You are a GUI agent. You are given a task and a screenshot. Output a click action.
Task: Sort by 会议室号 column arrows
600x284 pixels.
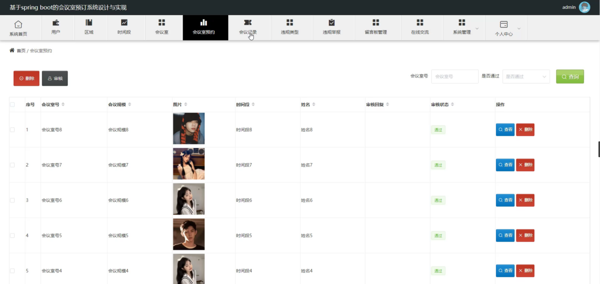(x=63, y=104)
